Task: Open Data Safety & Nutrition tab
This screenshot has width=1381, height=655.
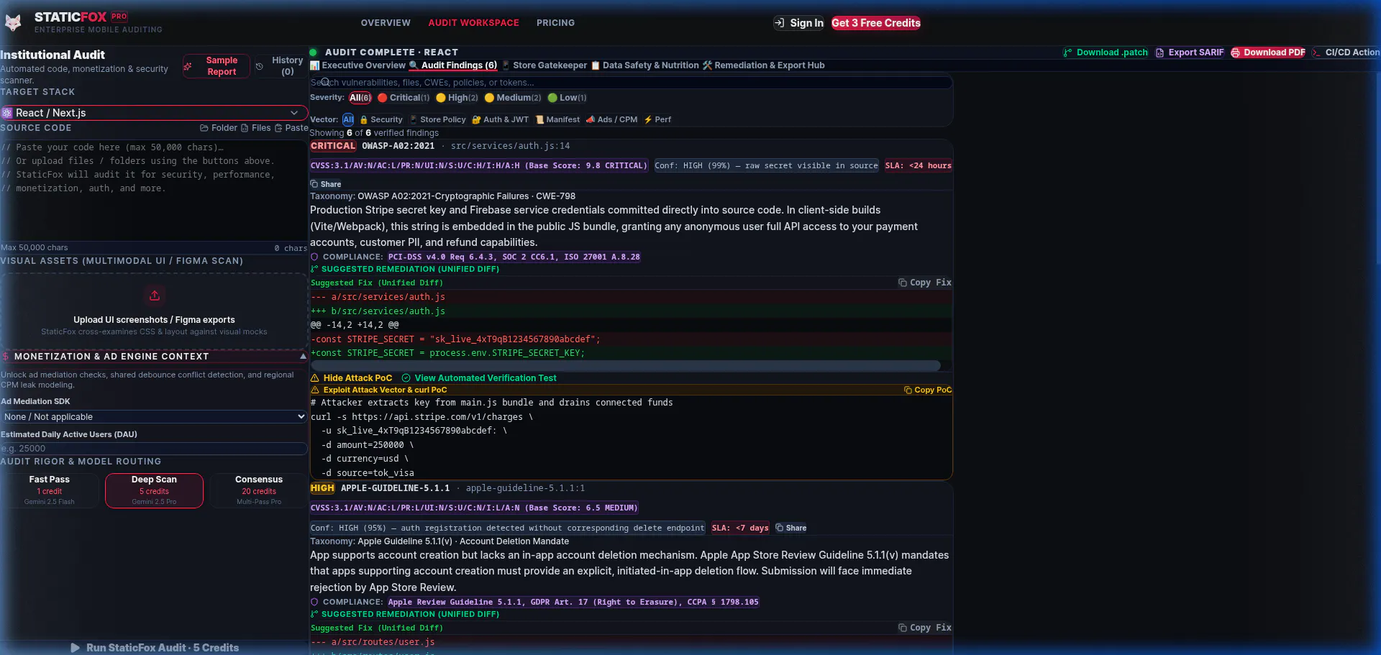Action: (645, 65)
